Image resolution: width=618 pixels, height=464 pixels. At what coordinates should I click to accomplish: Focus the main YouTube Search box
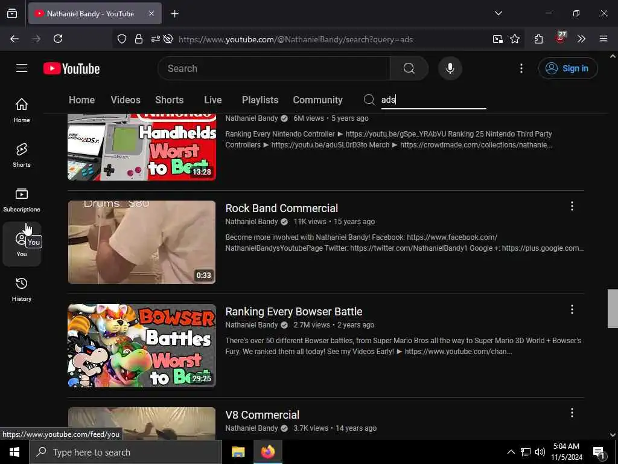[x=275, y=68]
